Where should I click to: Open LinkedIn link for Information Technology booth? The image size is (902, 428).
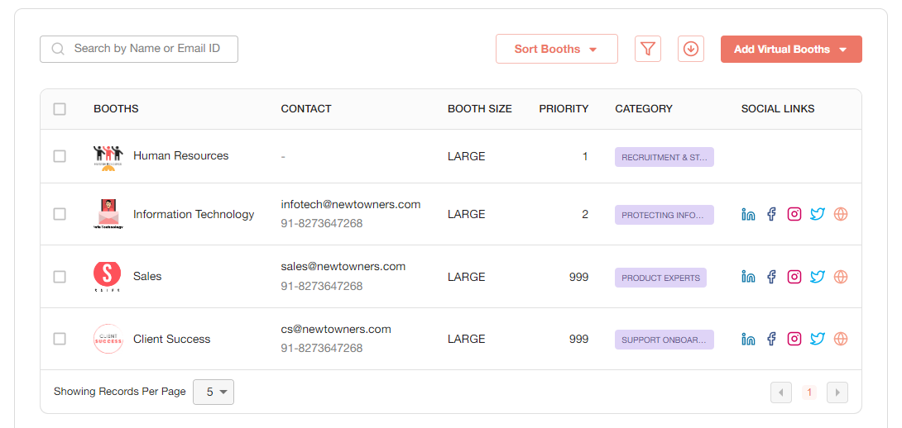pos(748,214)
